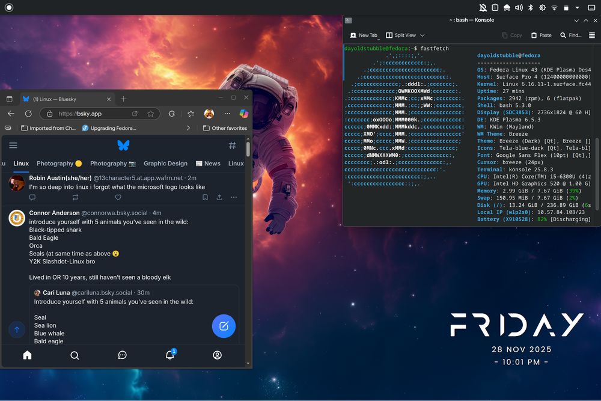View site information lock icon
601x401 pixels.
click(50, 114)
